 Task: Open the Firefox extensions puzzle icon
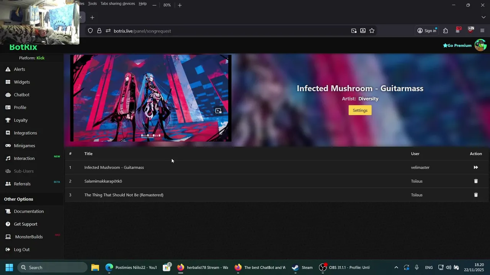pos(445,31)
